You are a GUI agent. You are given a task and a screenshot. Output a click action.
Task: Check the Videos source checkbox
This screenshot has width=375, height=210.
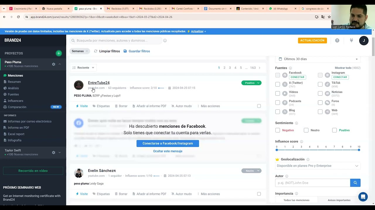point(278,94)
